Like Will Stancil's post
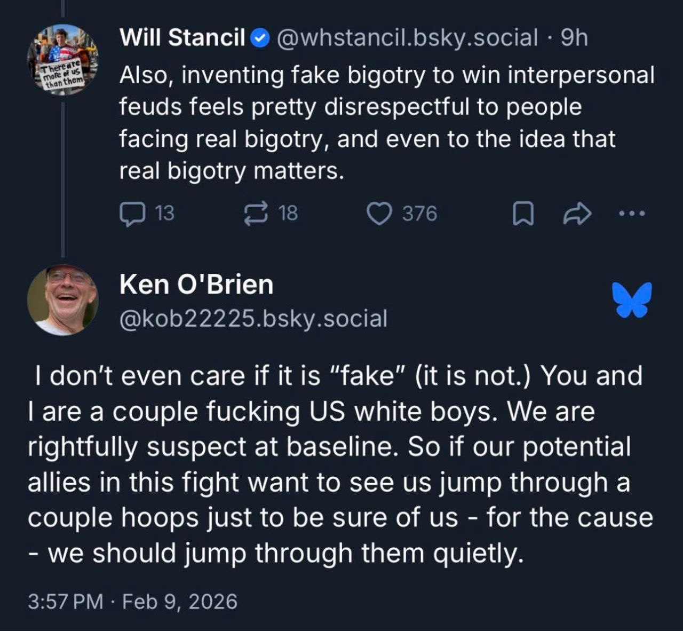Screen dimensions: 683x631 pos(380,213)
